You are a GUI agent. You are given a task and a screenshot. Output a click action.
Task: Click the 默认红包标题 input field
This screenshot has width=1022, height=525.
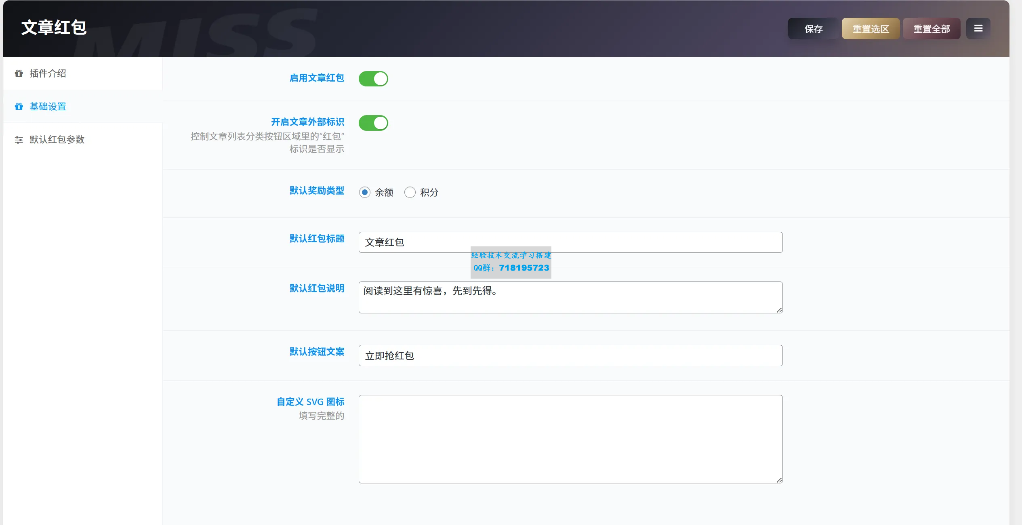pyautogui.click(x=570, y=242)
